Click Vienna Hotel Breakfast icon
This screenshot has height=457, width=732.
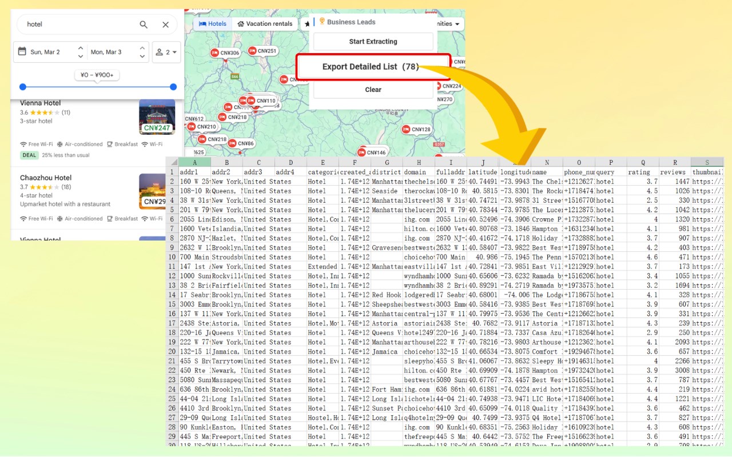click(x=110, y=145)
